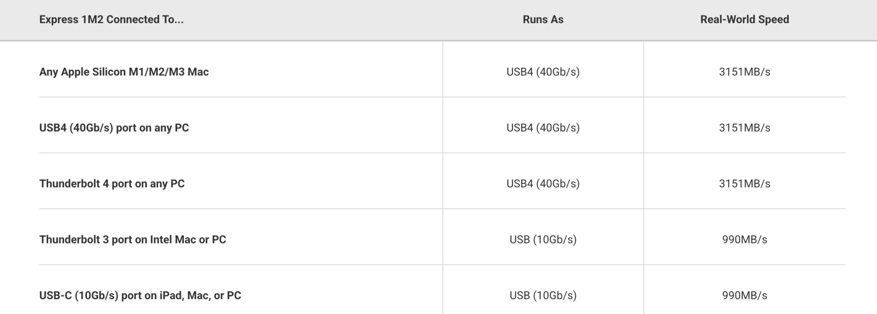
Task: Click Runs As value for Apple Silicon Mac row
Action: point(543,72)
